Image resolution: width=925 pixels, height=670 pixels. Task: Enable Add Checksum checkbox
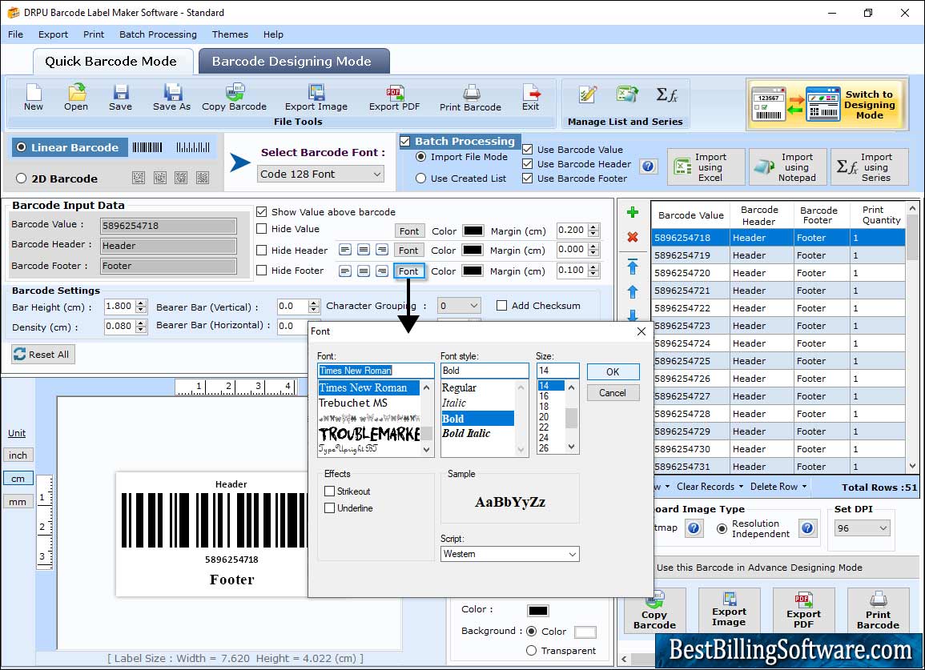(x=501, y=306)
